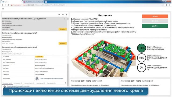
Task: Click executor avatar photo in details
Action: [x=37, y=78]
